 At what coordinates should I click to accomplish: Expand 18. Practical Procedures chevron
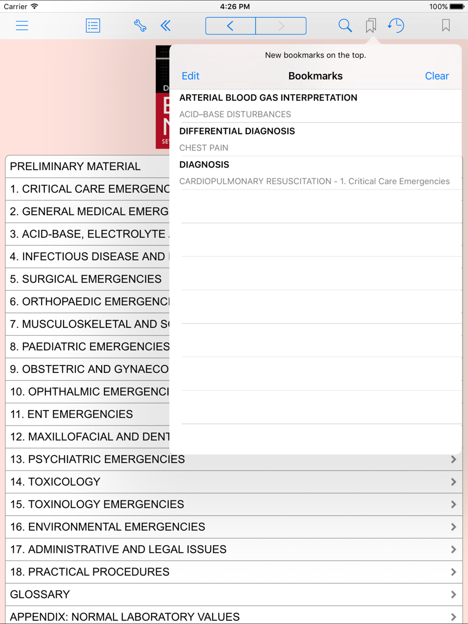pos(453,572)
